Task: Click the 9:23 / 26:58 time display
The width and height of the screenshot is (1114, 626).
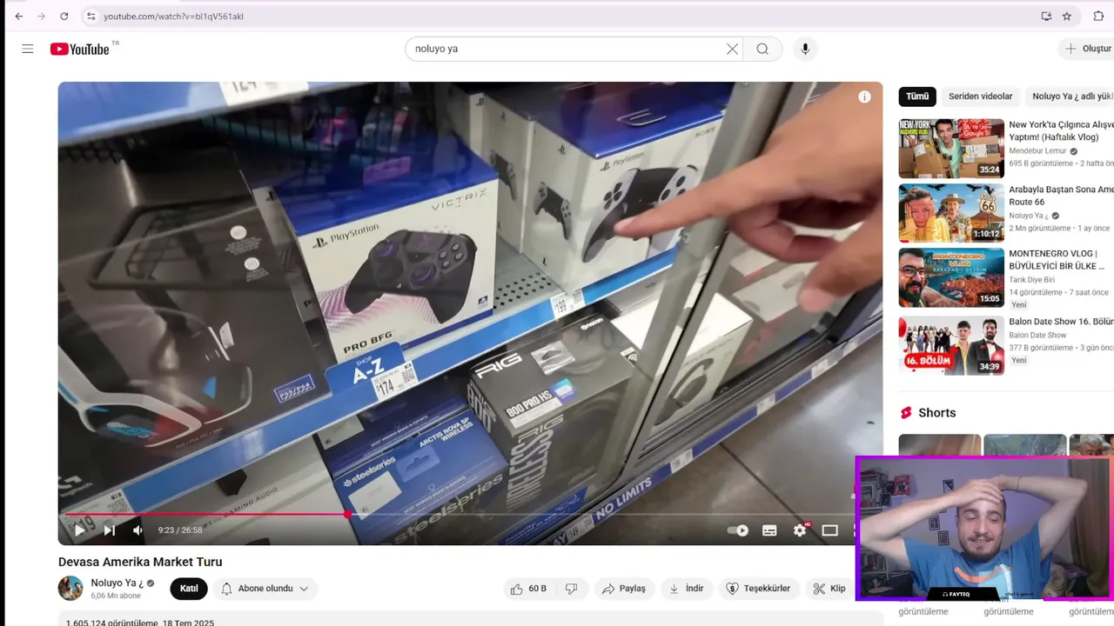Action: coord(180,530)
